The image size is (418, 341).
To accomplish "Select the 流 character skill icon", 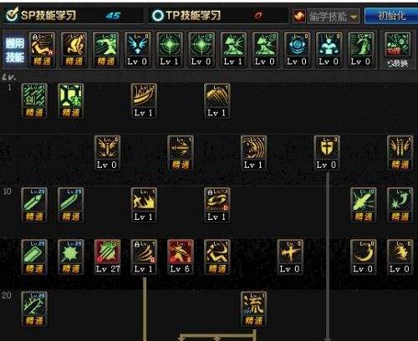I will pos(253,309).
